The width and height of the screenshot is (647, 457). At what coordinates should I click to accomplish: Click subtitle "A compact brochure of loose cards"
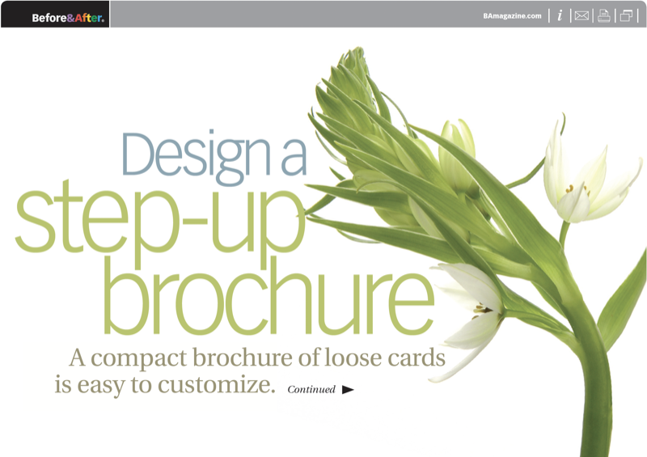(x=257, y=356)
